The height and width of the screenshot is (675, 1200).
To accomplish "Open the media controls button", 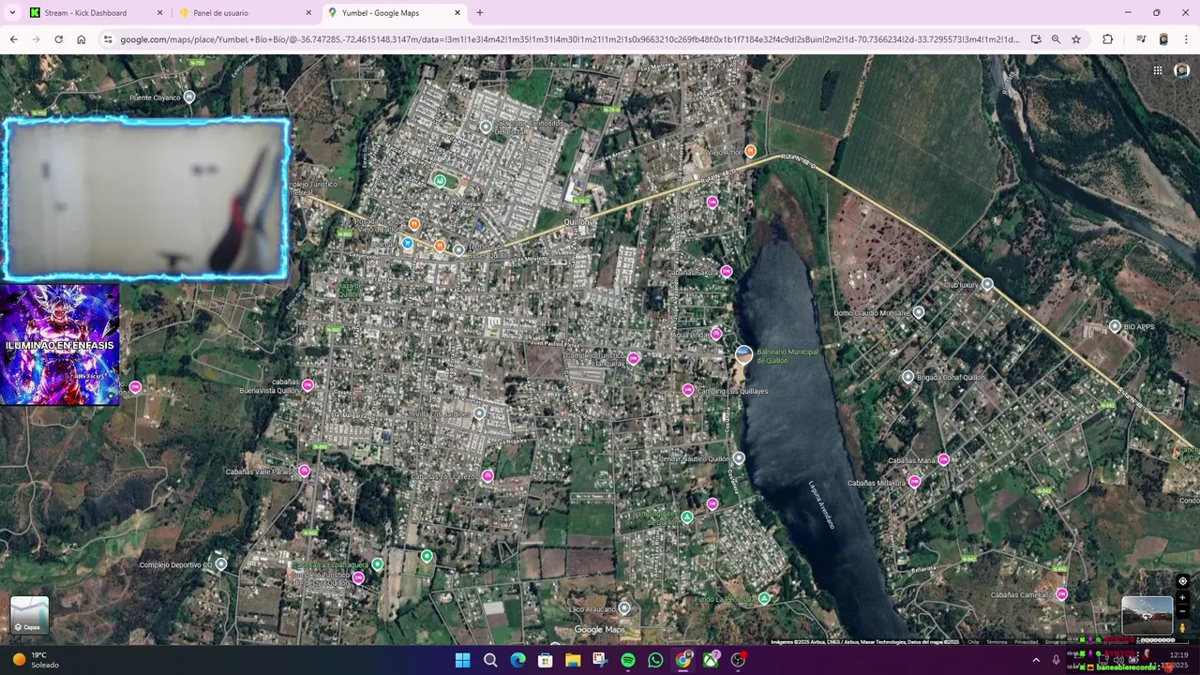I will (1141, 39).
